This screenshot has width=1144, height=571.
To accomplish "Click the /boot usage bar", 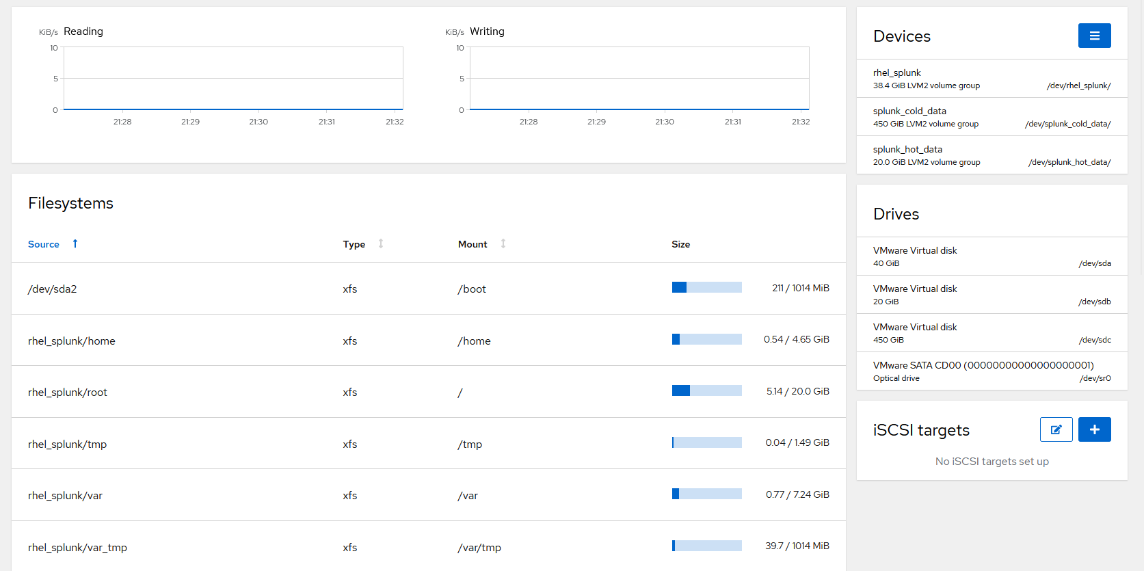I will point(707,287).
